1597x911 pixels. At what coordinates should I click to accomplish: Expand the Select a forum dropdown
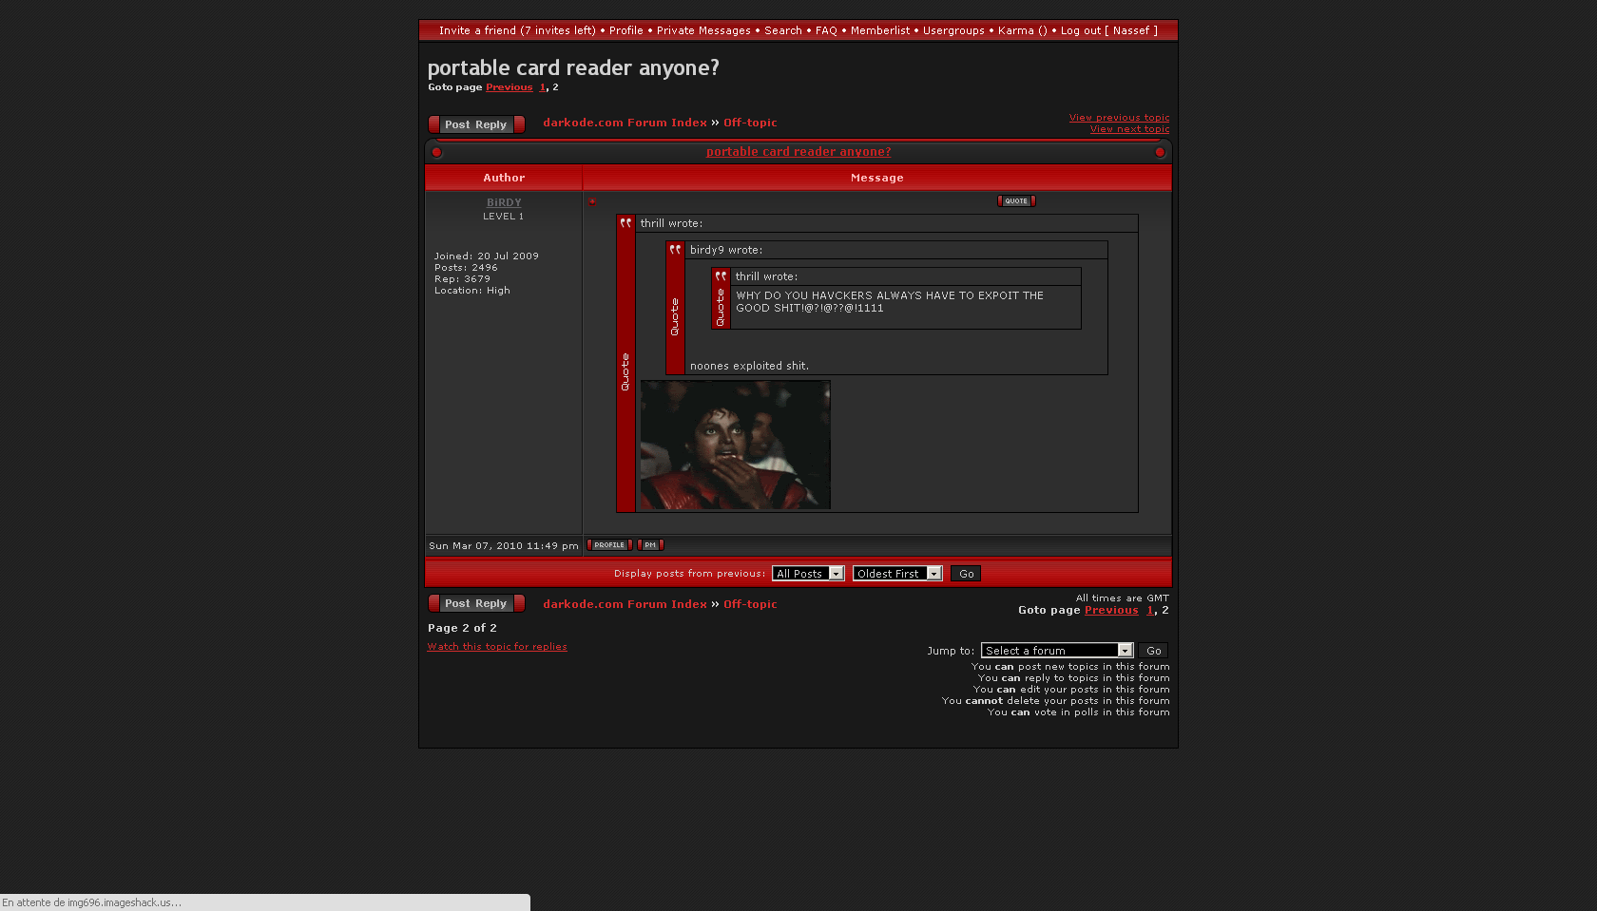point(1056,651)
